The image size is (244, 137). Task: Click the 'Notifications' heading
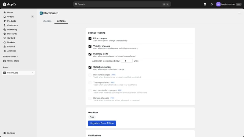click(95, 135)
